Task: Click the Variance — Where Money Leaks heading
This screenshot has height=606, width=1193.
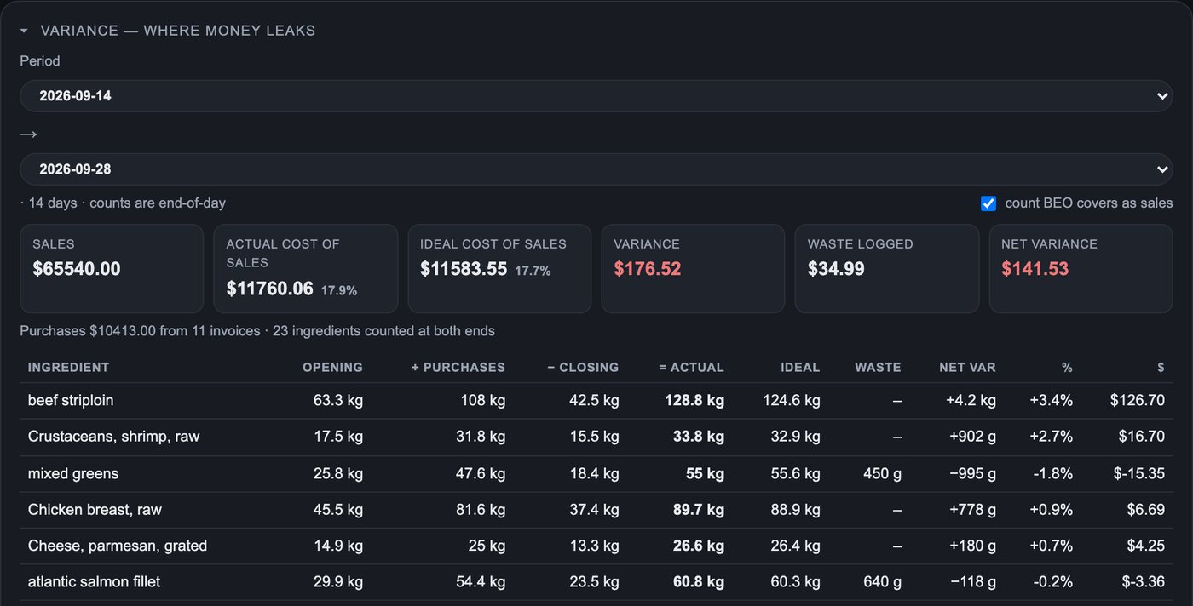Action: point(178,31)
